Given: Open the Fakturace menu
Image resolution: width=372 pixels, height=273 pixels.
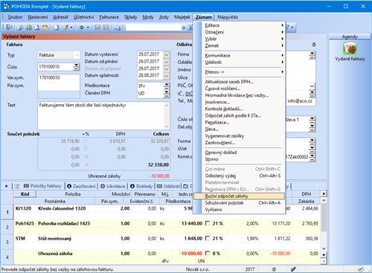Looking at the screenshot, I should 109,17.
